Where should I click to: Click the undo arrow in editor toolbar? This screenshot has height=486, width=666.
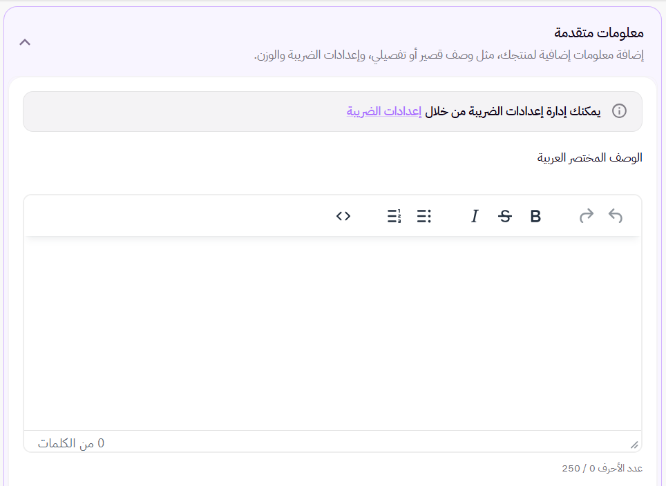point(616,215)
